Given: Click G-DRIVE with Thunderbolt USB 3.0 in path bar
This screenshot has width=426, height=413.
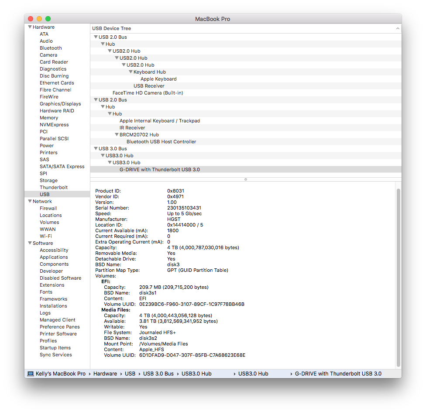Looking at the screenshot, I should point(338,374).
